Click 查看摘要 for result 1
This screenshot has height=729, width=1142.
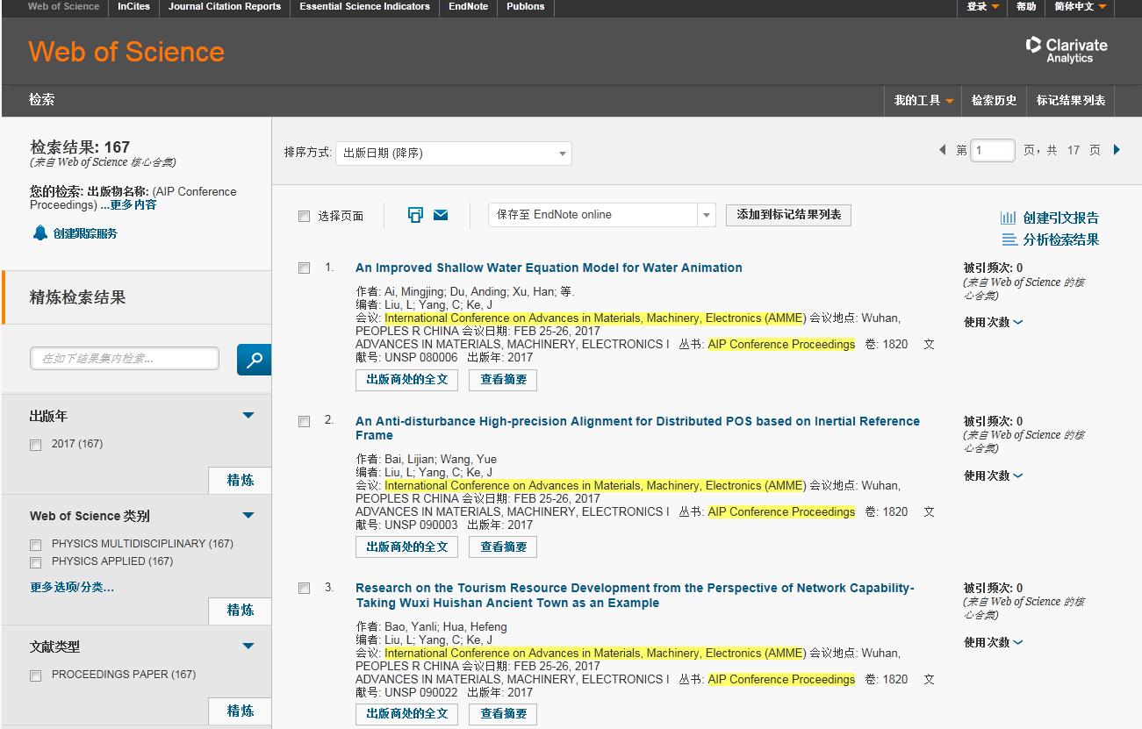click(x=503, y=380)
